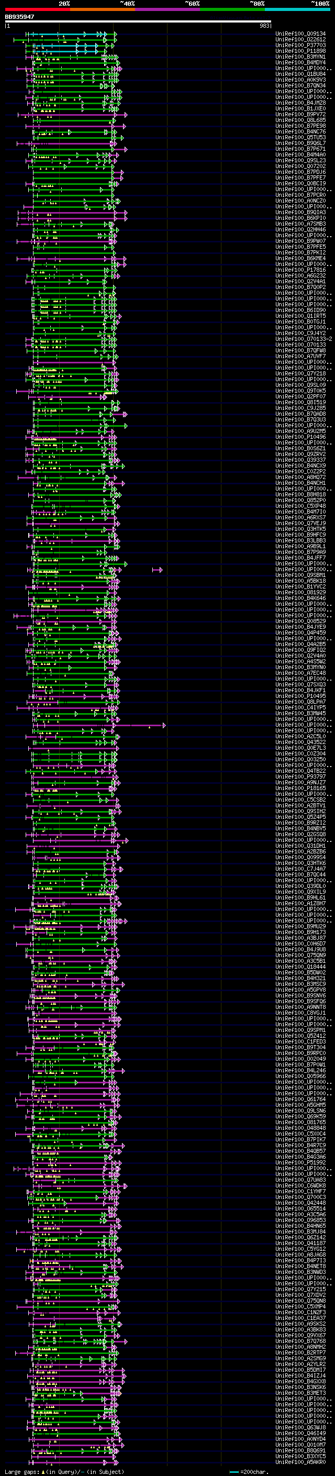Viewport: 335px width, 1476px height.
Task: Click the query name BB935947
Action: coord(19,17)
